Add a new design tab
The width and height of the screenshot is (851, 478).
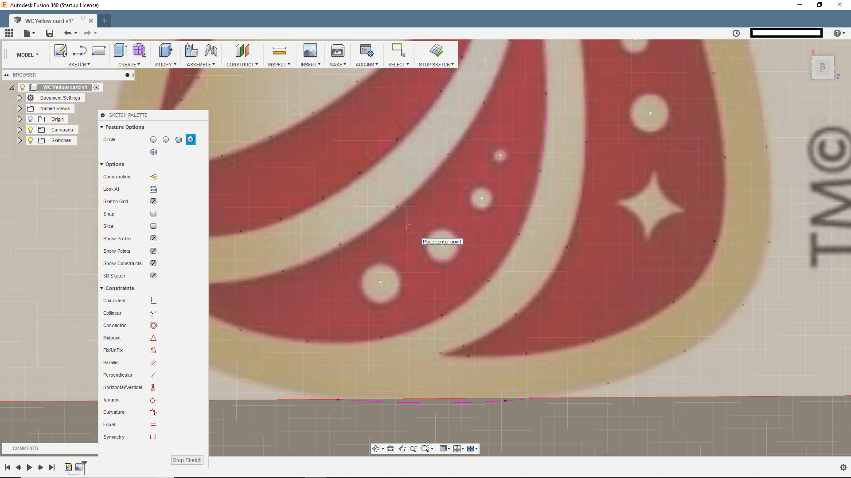pos(105,21)
